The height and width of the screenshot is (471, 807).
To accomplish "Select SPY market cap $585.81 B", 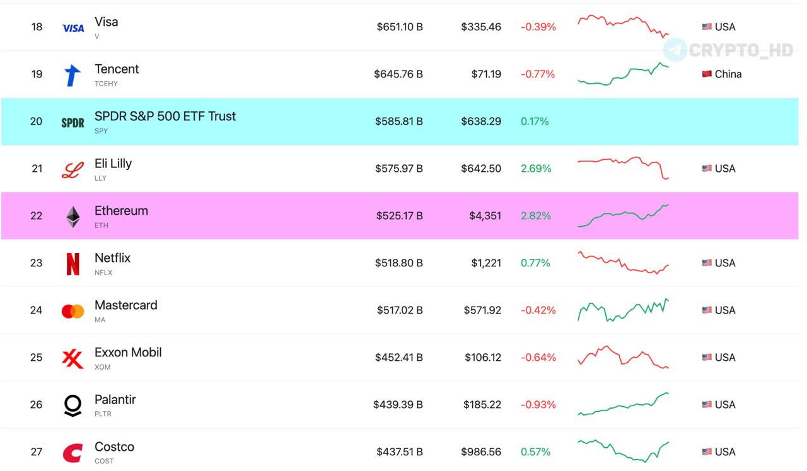I will tap(399, 121).
